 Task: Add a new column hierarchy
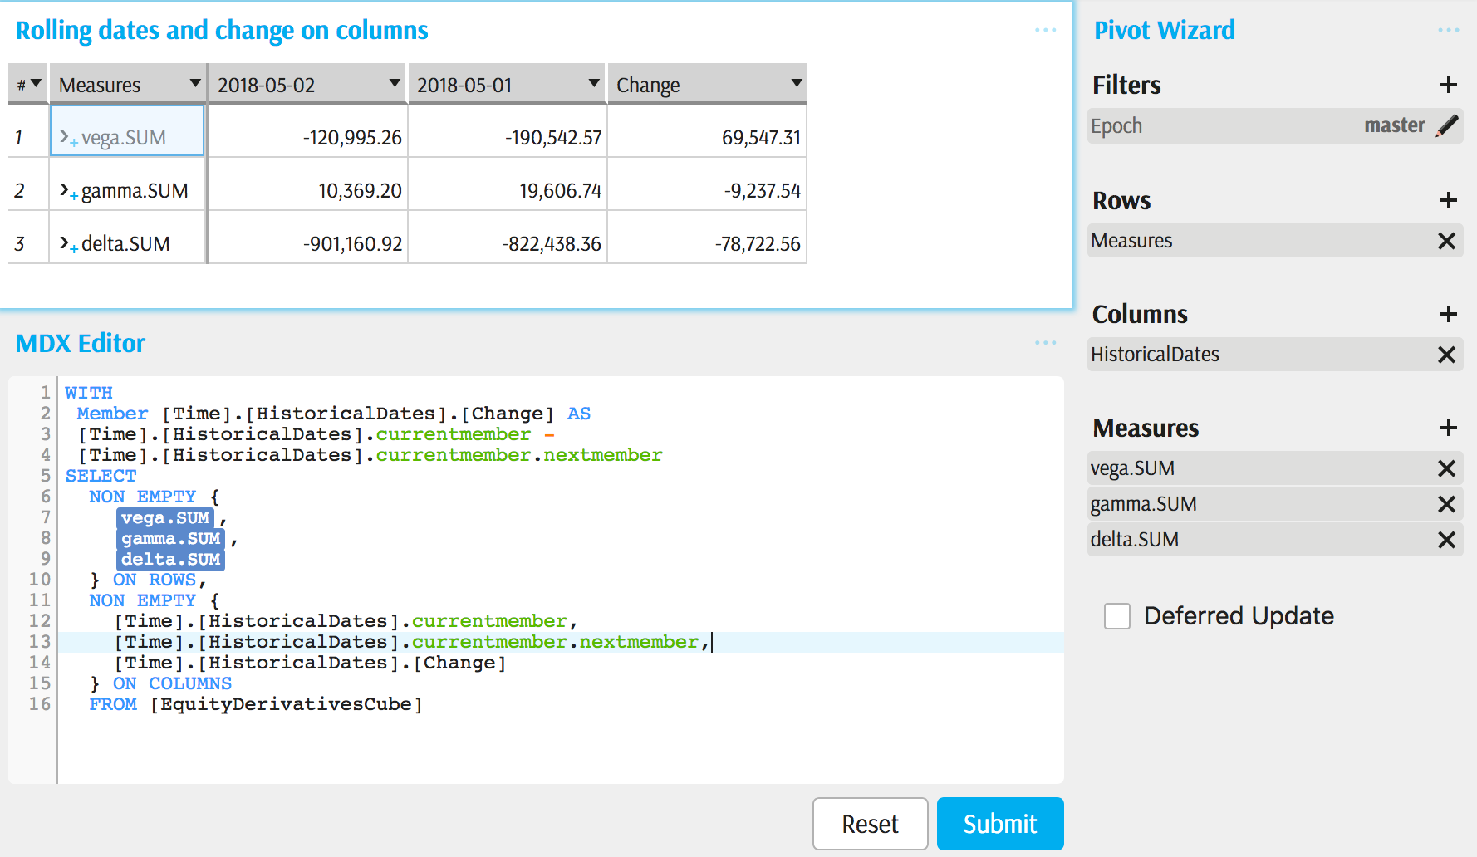[1448, 314]
